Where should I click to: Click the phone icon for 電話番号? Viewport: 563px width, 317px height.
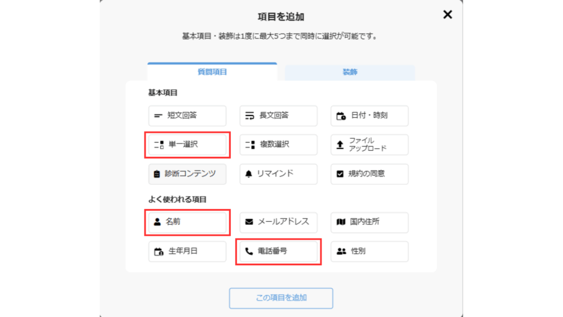click(249, 252)
